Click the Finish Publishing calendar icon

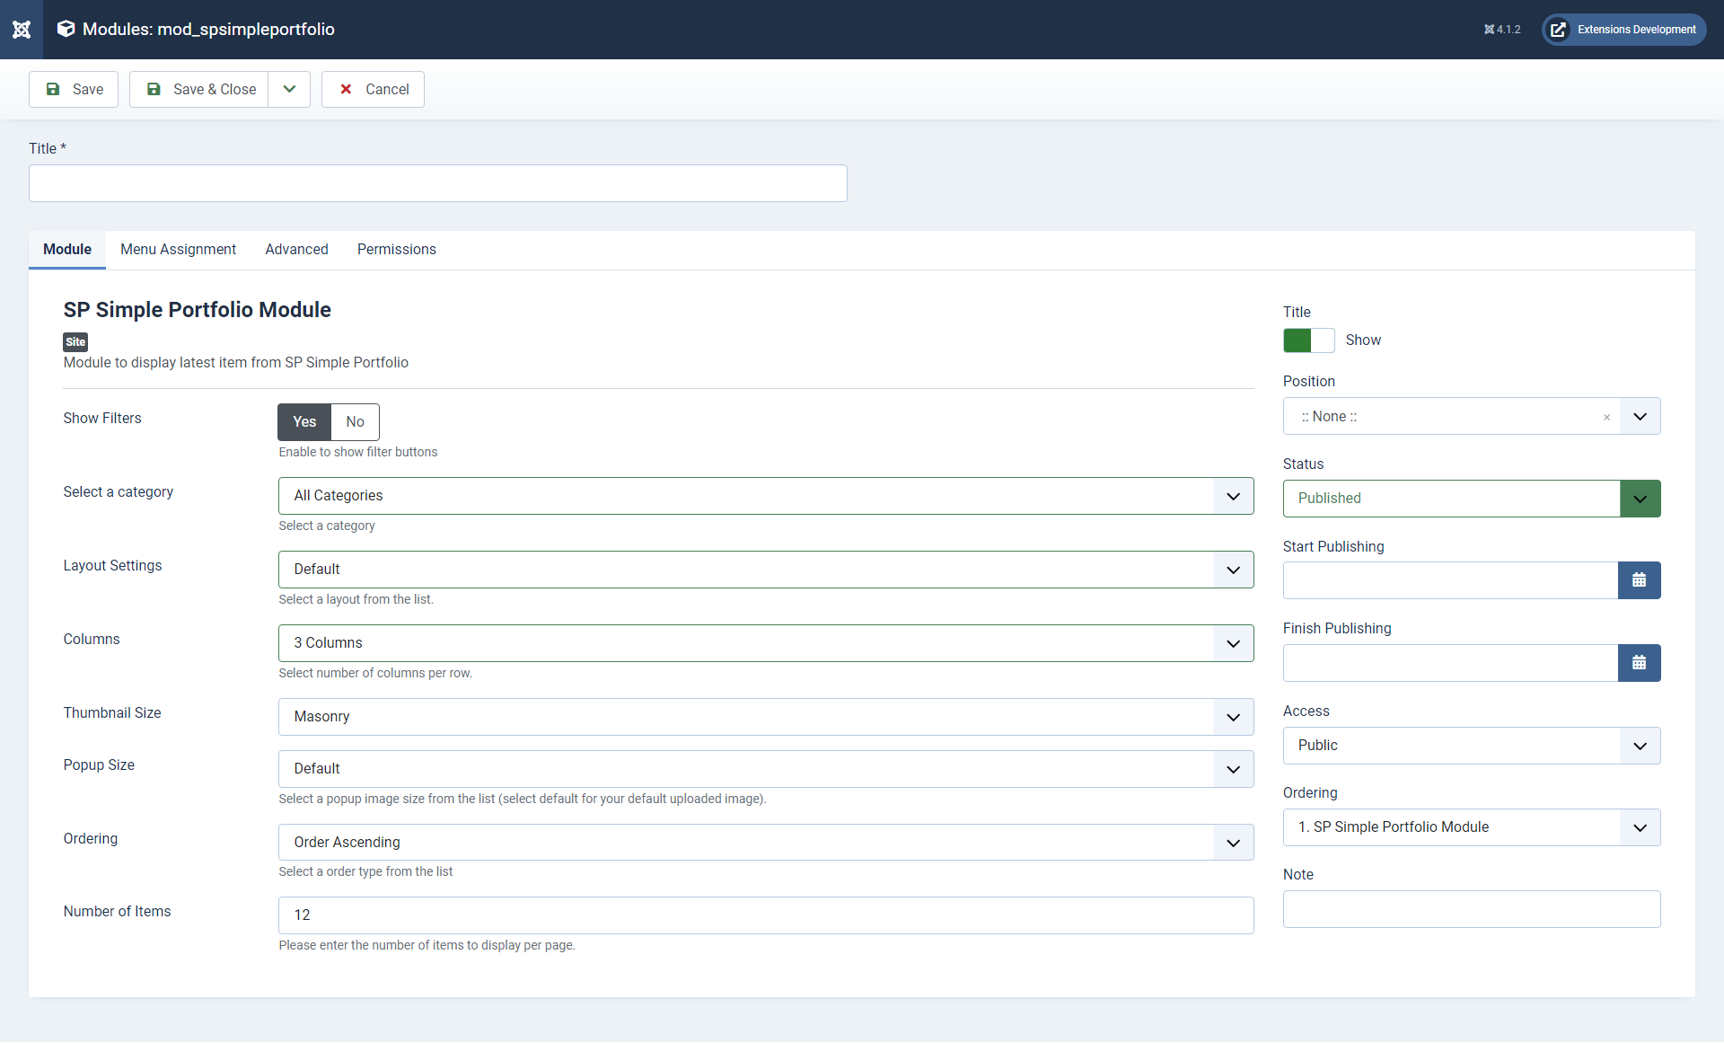click(1640, 662)
